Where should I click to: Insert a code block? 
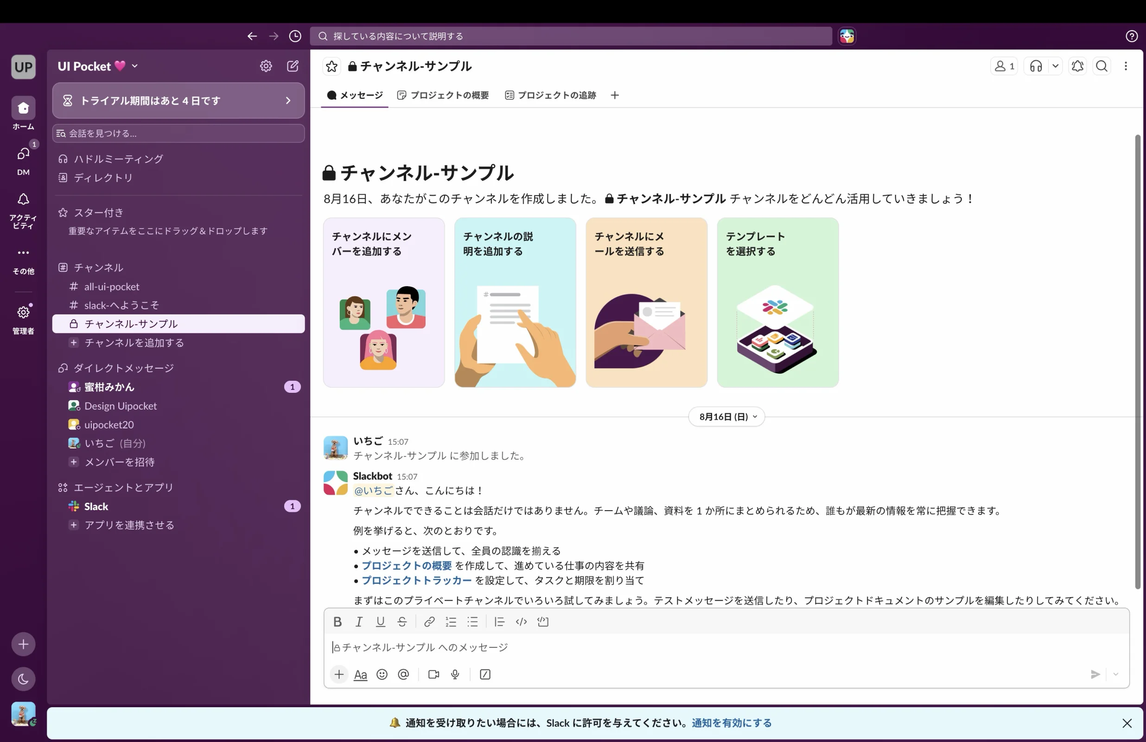tap(543, 621)
